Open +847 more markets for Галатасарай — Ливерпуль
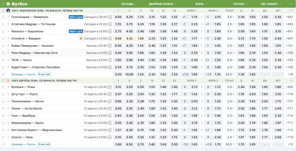Image resolution: width=296 pixels, height=151 pixels. [x=290, y=17]
